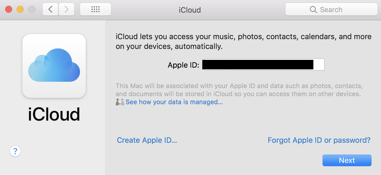Viewport: 381px width, 175px height.
Task: Click the magnifying glass search icon
Action: 313,9
